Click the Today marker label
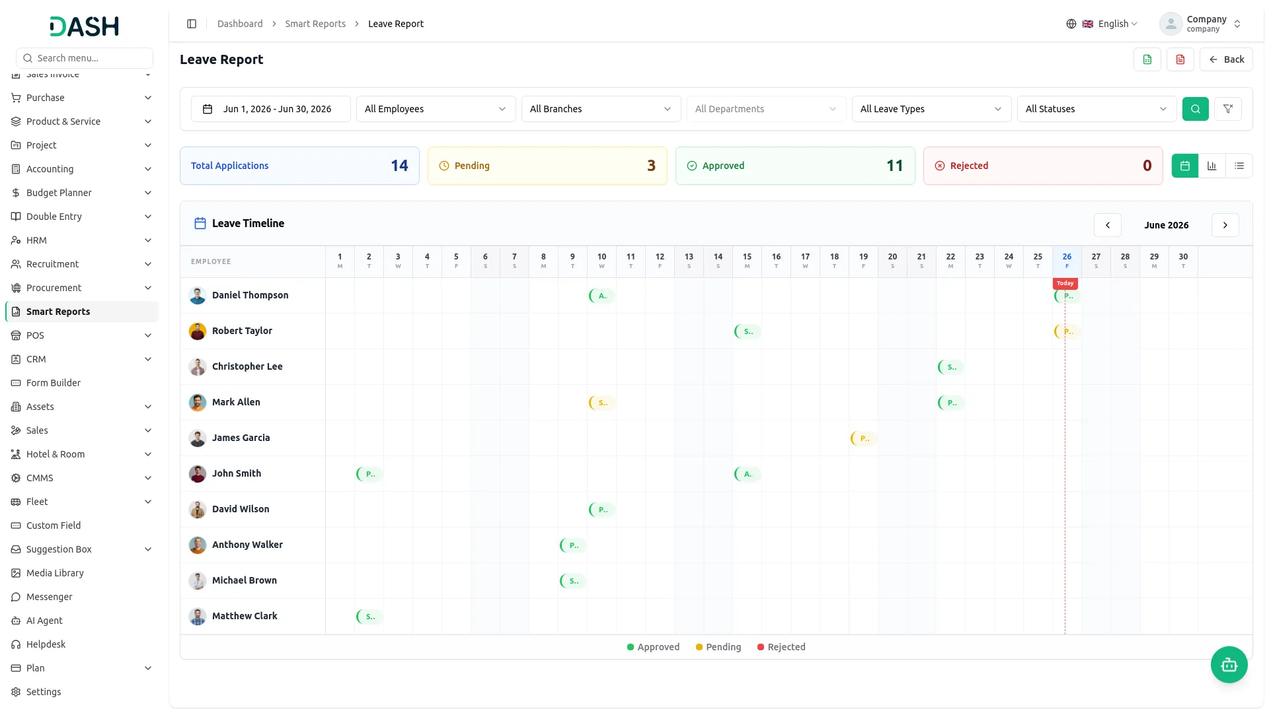1269x713 pixels. pos(1065,283)
